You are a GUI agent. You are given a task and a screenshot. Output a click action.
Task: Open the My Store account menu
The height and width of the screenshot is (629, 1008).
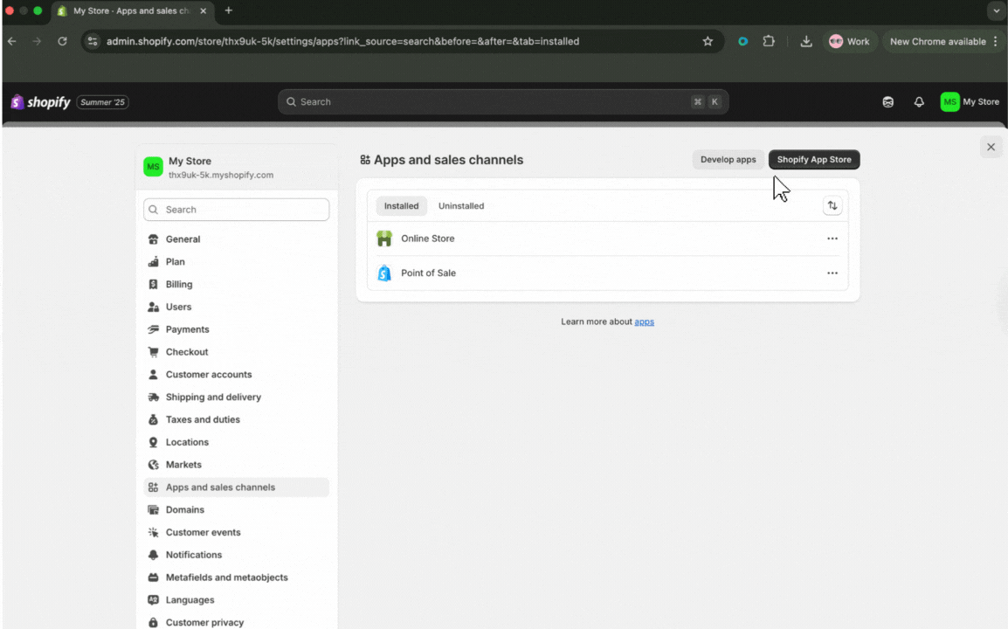[x=970, y=101]
